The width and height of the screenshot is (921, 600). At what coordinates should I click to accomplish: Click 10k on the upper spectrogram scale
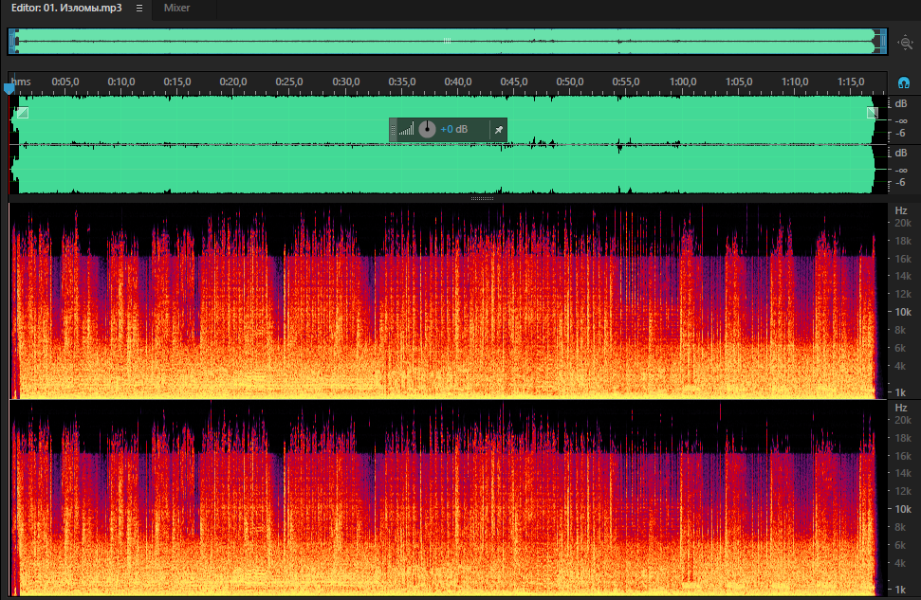click(903, 313)
